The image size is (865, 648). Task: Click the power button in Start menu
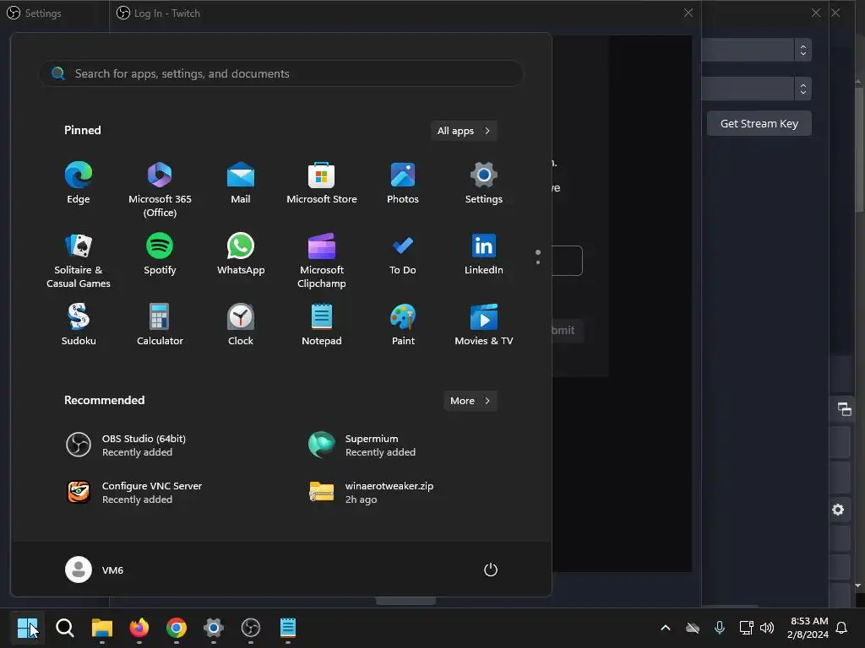[x=491, y=570]
